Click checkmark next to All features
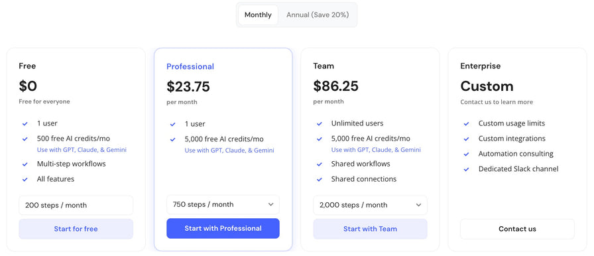Image resolution: width=594 pixels, height=256 pixels. tap(25, 180)
